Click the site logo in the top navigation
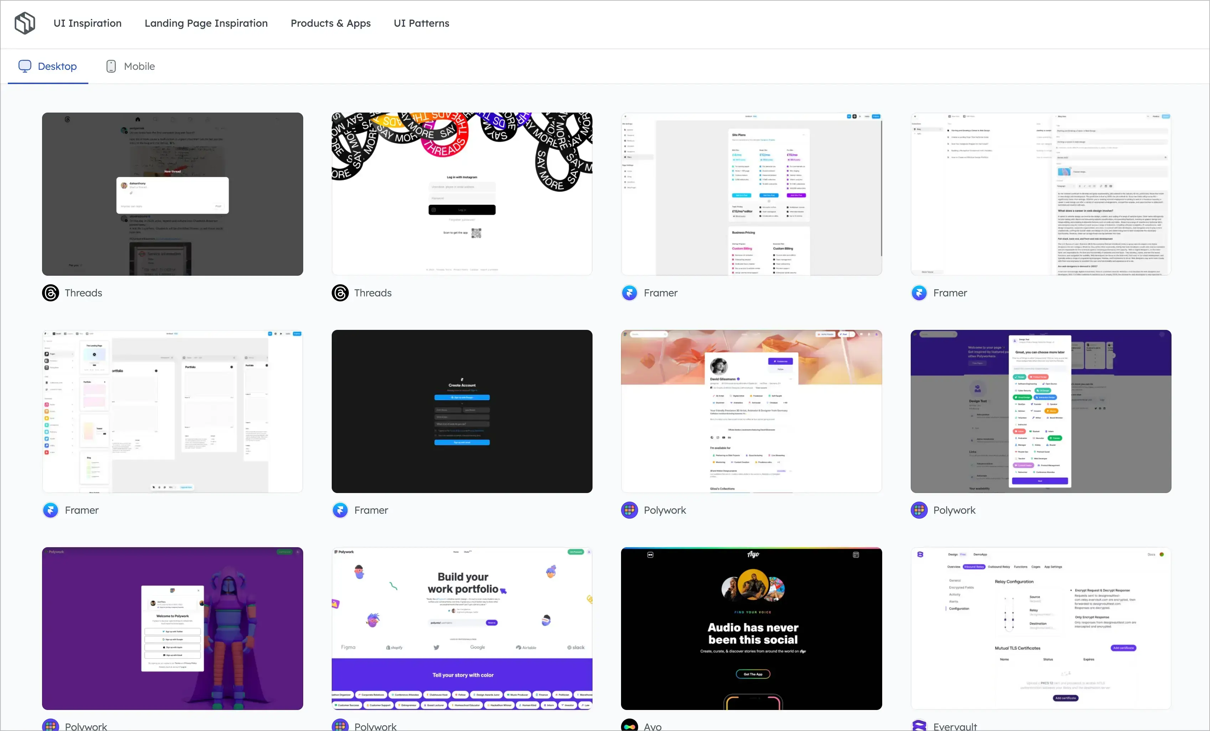This screenshot has width=1210, height=731. pyautogui.click(x=25, y=23)
